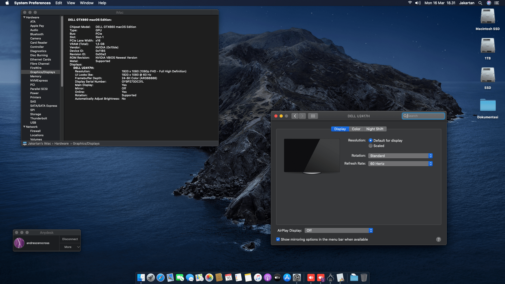Open Reminders from the dock
The height and width of the screenshot is (284, 505).
pyautogui.click(x=238, y=277)
